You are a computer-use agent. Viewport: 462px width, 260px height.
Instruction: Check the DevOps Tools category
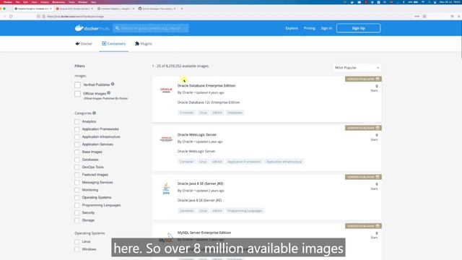click(x=77, y=167)
